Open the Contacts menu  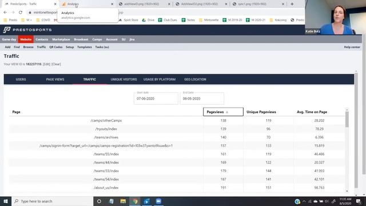click(42, 39)
